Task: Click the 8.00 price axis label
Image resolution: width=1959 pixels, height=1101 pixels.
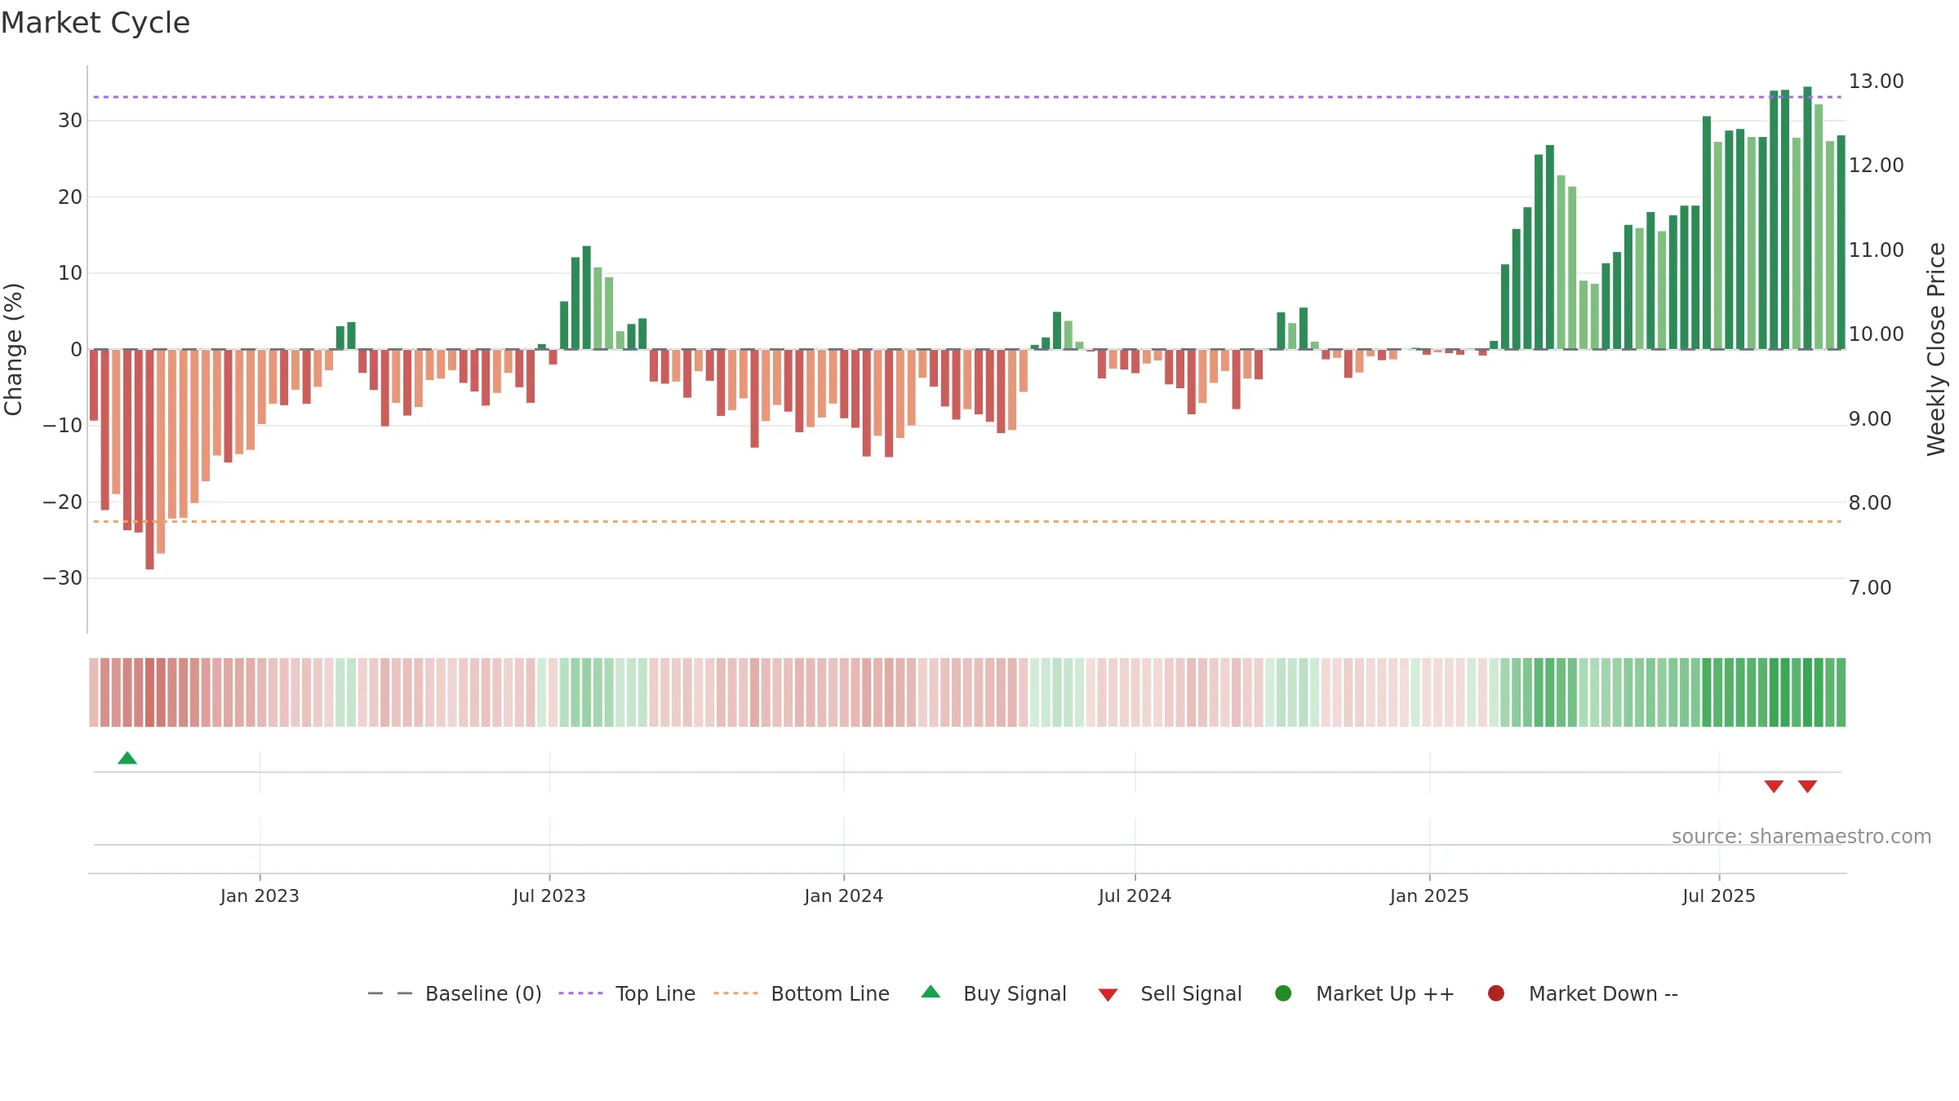Action: pos(1869,503)
